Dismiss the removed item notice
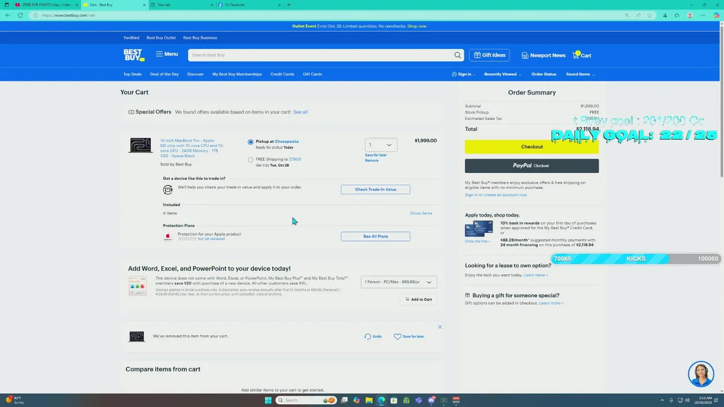The height and width of the screenshot is (407, 724). pyautogui.click(x=439, y=327)
